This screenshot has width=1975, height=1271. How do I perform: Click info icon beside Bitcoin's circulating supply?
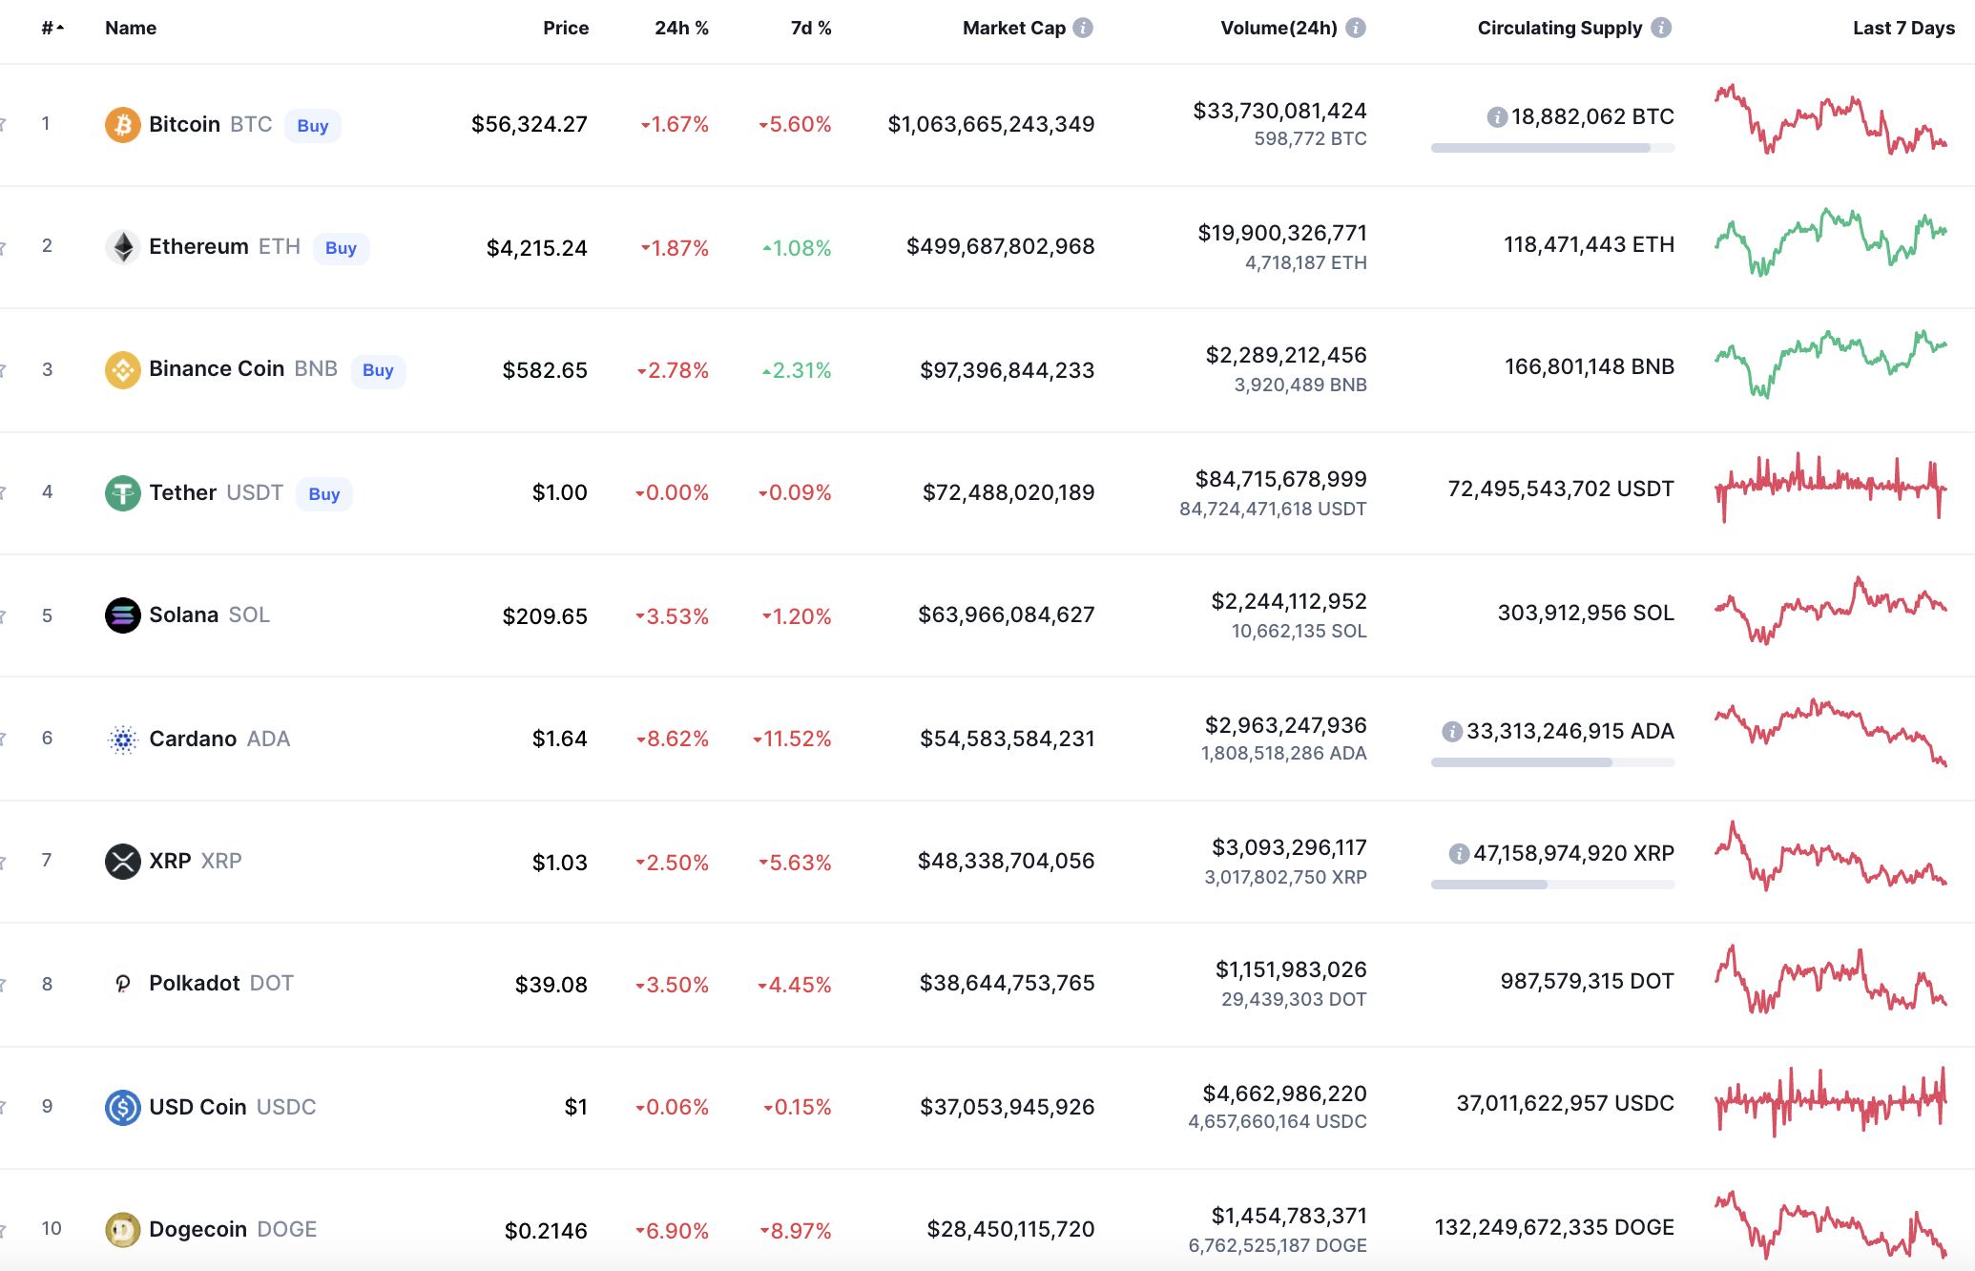point(1497,117)
